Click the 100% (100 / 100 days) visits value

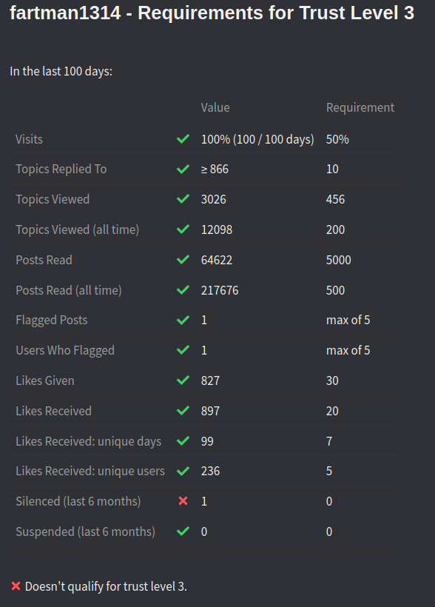257,139
